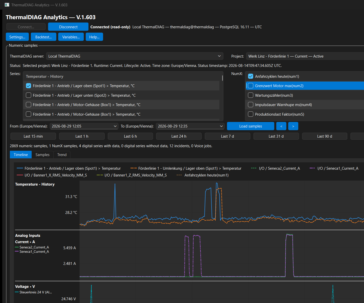Screen dimensions: 364x303
Task: Click the Connected (read-only) status text
Action: tap(110, 27)
